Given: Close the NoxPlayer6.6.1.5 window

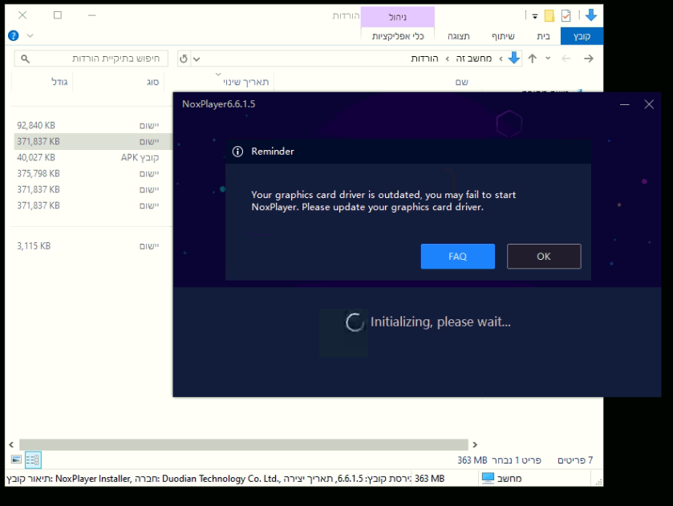Looking at the screenshot, I should pyautogui.click(x=649, y=104).
